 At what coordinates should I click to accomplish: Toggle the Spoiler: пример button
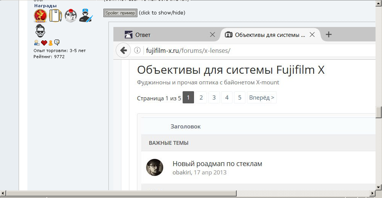[x=120, y=13]
